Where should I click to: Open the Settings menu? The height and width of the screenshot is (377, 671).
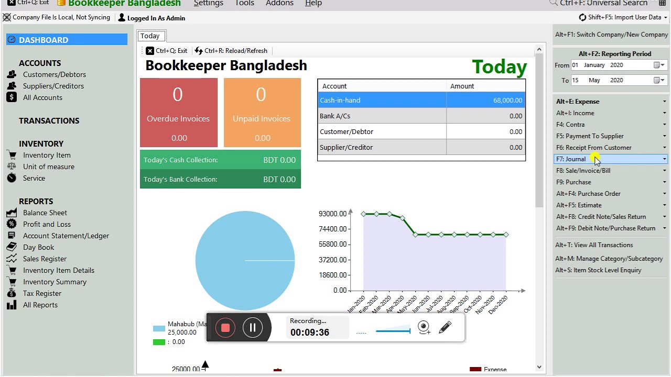coord(208,3)
